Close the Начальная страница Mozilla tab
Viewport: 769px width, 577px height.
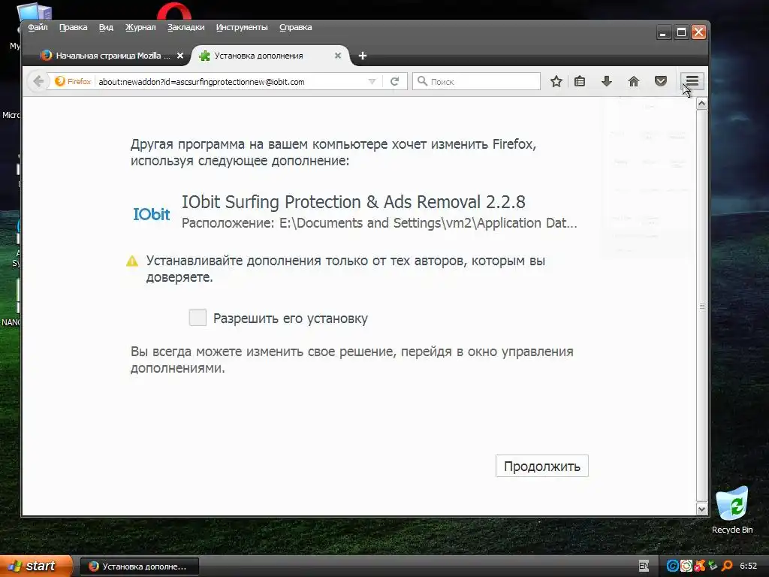coord(180,56)
